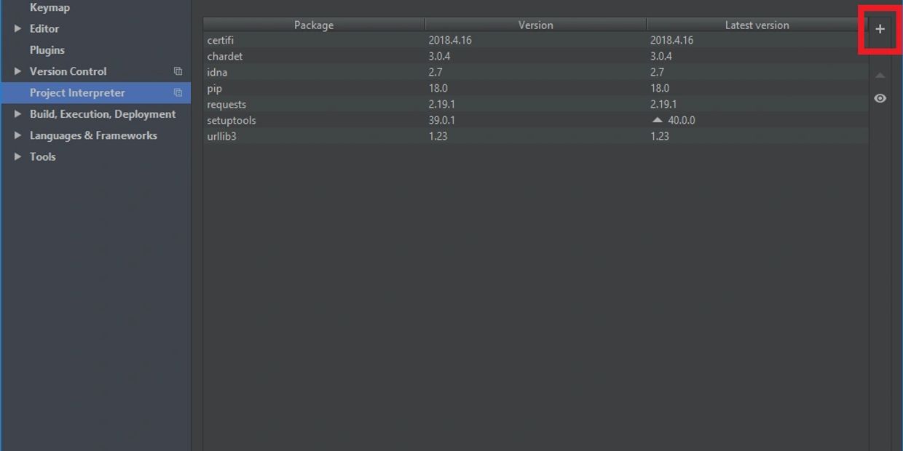Click the copy icon beside Project Interpreter
Screen dimensions: 903x451
click(178, 93)
